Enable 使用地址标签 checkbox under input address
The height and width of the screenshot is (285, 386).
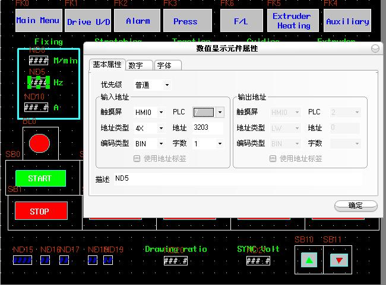(137, 159)
